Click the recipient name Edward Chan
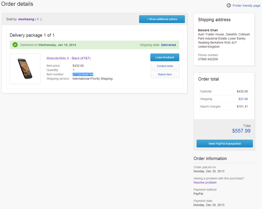The width and height of the screenshot is (262, 209). 208,30
